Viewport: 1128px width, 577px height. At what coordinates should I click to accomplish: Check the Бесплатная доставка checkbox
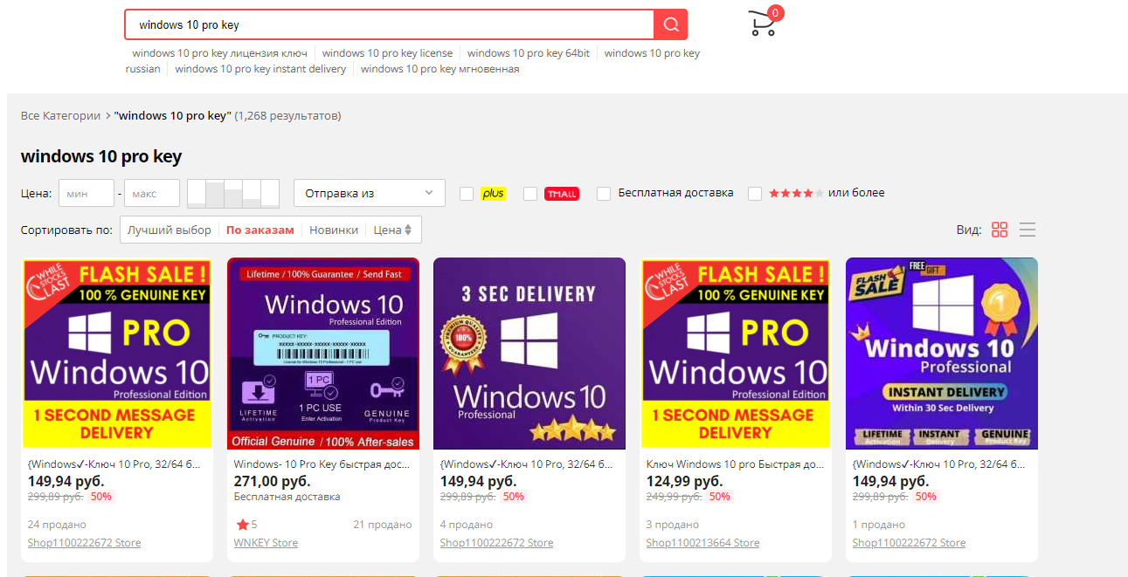pyautogui.click(x=604, y=194)
